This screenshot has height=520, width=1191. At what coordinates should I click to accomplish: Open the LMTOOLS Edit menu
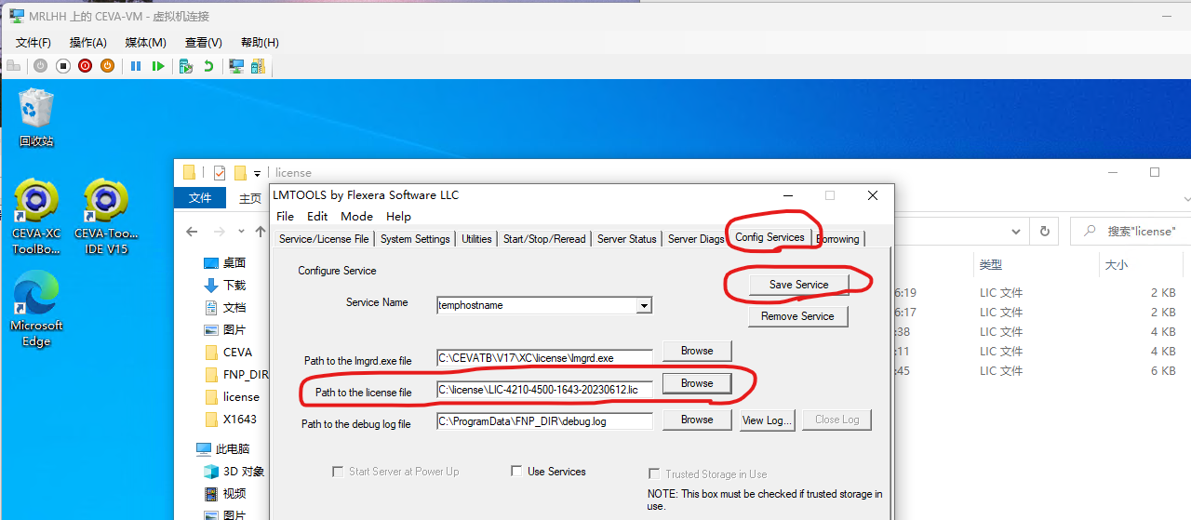click(317, 216)
